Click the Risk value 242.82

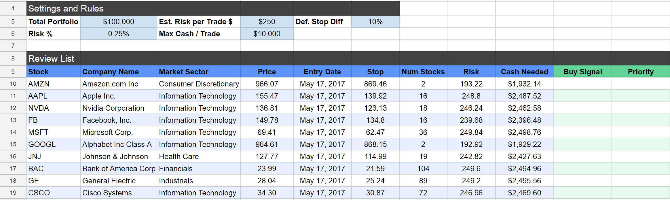click(471, 156)
